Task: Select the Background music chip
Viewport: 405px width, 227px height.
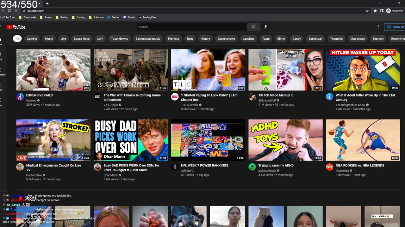Action: point(148,38)
